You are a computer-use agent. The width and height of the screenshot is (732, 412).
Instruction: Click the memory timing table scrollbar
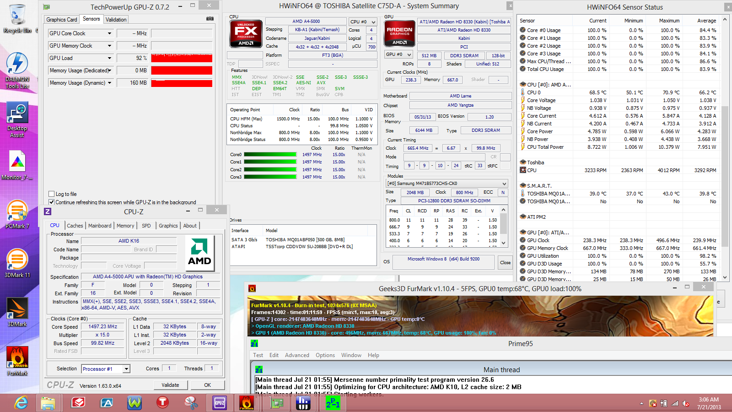[x=504, y=226]
